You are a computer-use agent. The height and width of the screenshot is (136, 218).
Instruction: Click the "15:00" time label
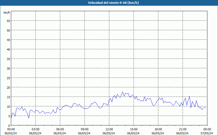(134, 129)
